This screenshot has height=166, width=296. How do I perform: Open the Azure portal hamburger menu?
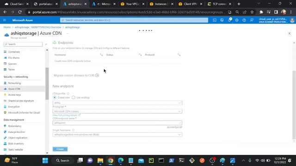pyautogui.click(x=5, y=20)
